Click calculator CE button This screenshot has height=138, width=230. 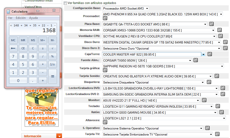tap(23, 48)
